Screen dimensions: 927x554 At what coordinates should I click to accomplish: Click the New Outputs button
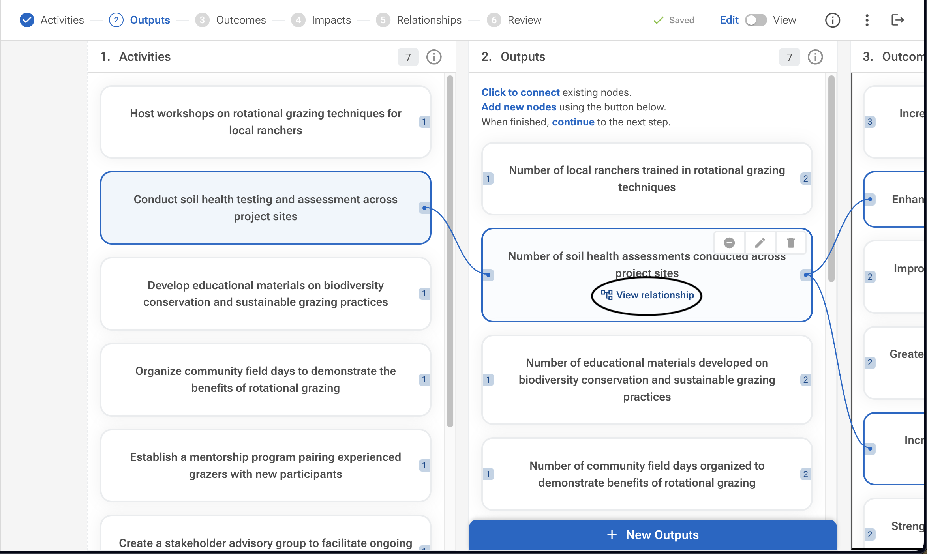click(x=653, y=535)
